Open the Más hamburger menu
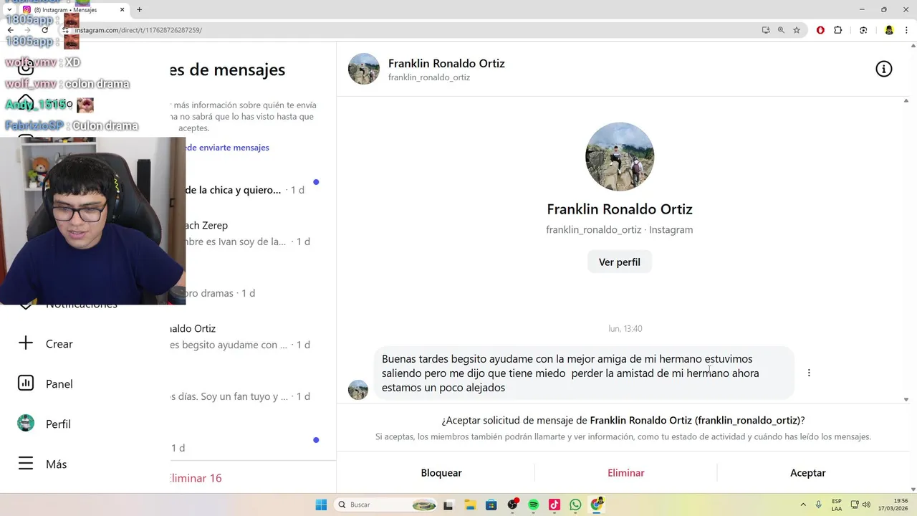 click(26, 464)
